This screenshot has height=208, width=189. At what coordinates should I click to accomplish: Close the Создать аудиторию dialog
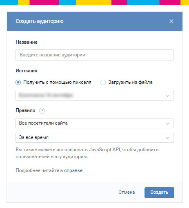(171, 21)
